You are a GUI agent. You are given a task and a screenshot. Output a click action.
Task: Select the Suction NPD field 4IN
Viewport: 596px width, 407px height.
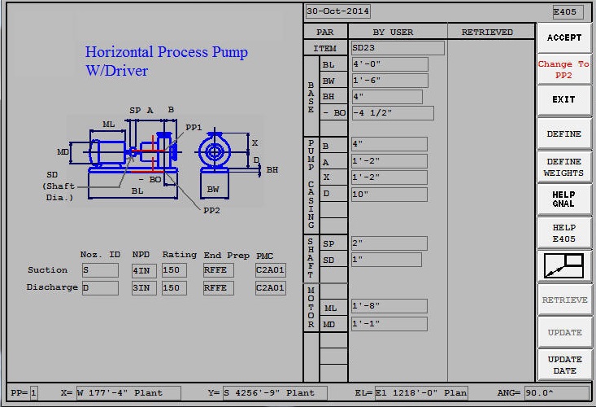144,270
